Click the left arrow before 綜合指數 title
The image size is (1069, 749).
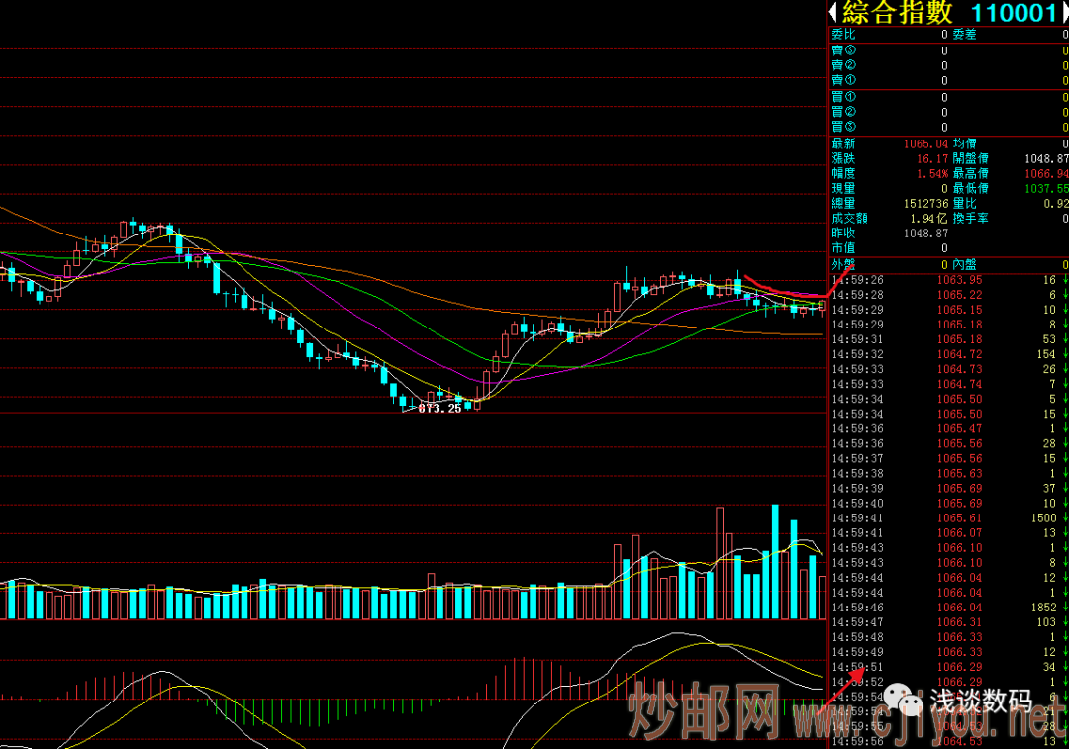pos(833,13)
